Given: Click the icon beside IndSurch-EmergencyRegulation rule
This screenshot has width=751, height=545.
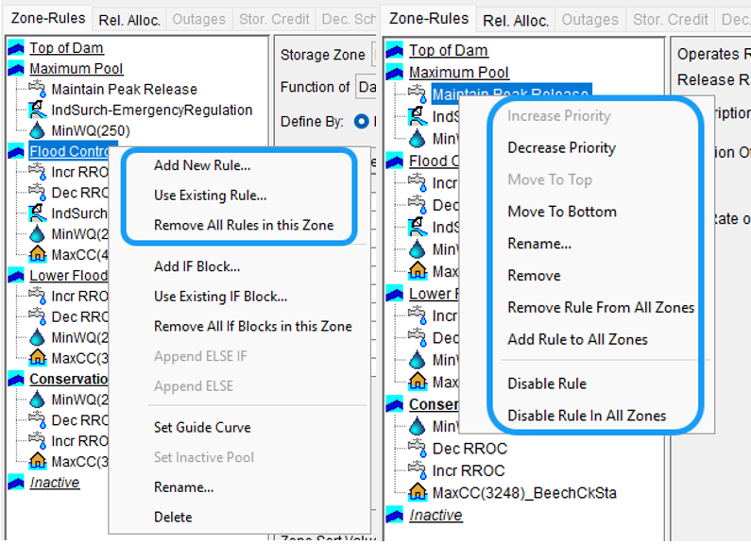Looking at the screenshot, I should [38, 111].
